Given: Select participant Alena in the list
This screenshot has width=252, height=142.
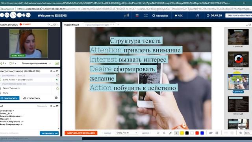Looking at the screenshot, I should 6,93.
